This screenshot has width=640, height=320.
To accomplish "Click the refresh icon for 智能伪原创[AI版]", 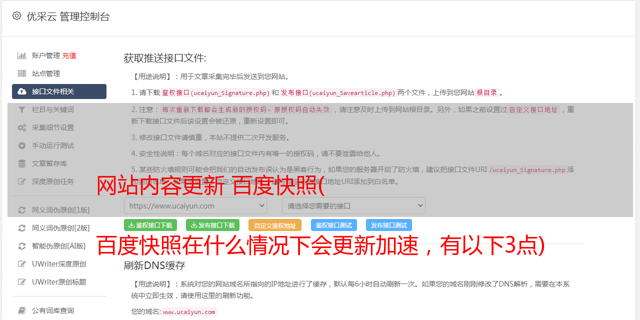I will point(22,246).
